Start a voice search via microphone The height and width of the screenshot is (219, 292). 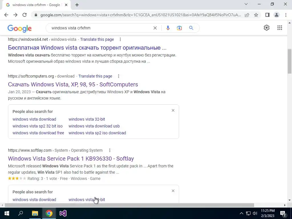click(168, 28)
